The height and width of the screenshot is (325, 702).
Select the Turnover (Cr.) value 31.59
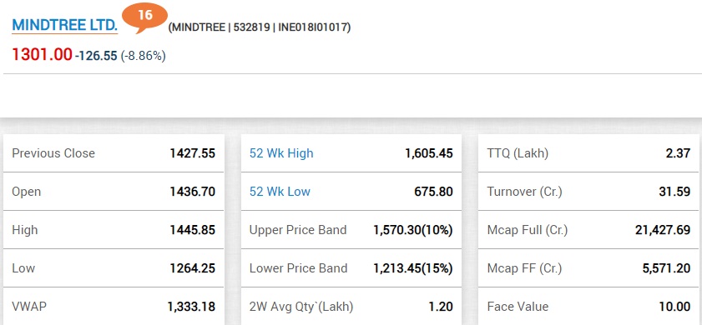pos(675,192)
